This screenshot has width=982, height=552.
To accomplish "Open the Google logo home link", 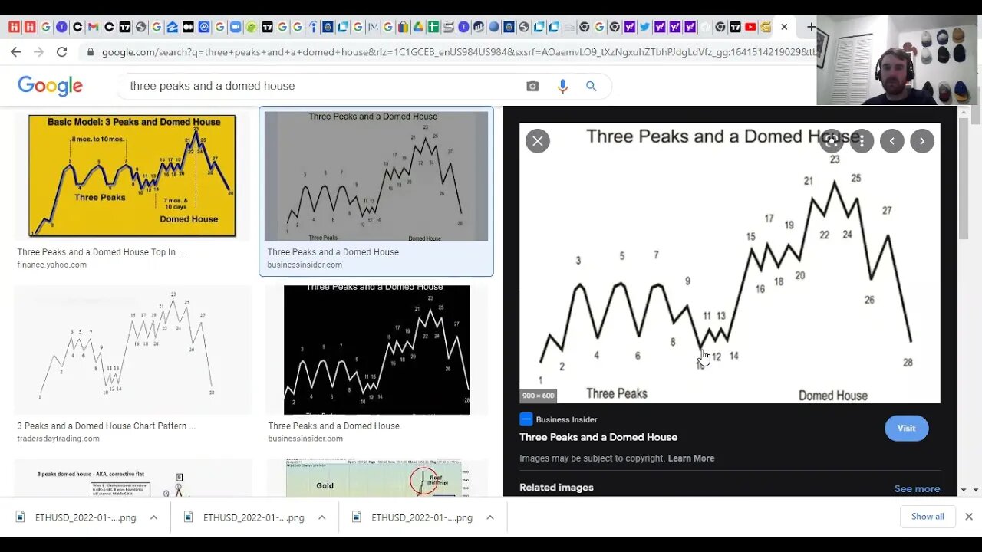I will 50,87.
